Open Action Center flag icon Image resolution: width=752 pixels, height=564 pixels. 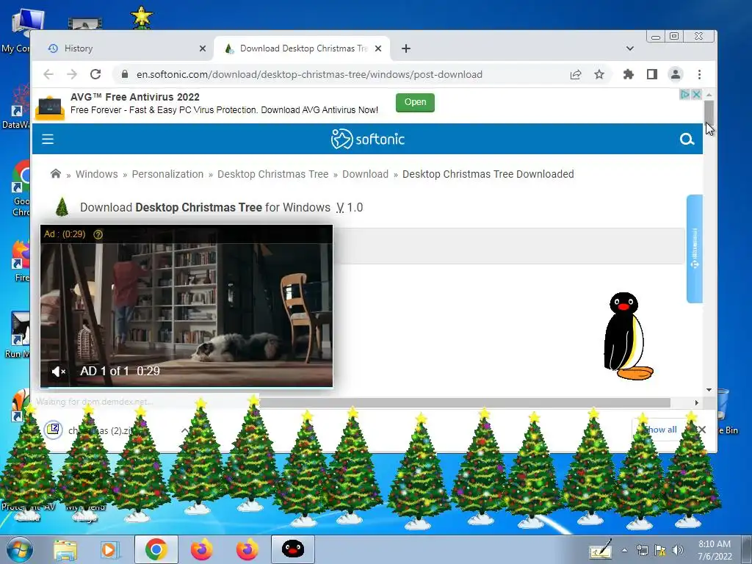[x=660, y=550]
